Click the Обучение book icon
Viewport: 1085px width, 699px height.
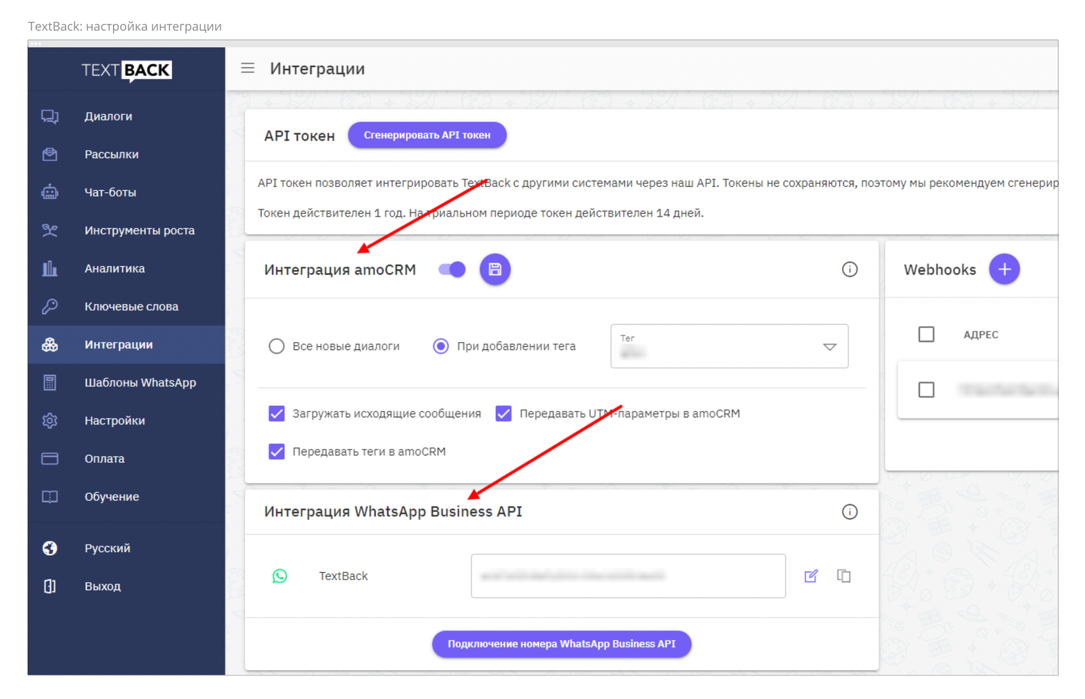click(50, 497)
